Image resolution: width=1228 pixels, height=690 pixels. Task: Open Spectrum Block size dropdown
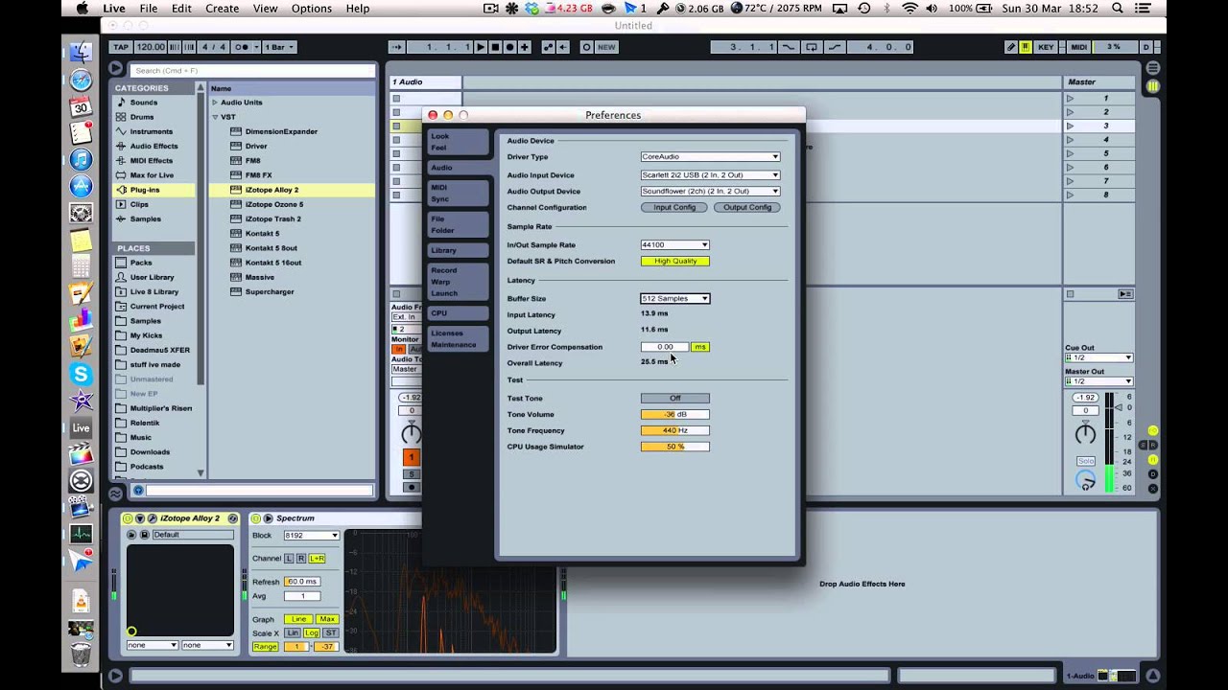(x=311, y=536)
